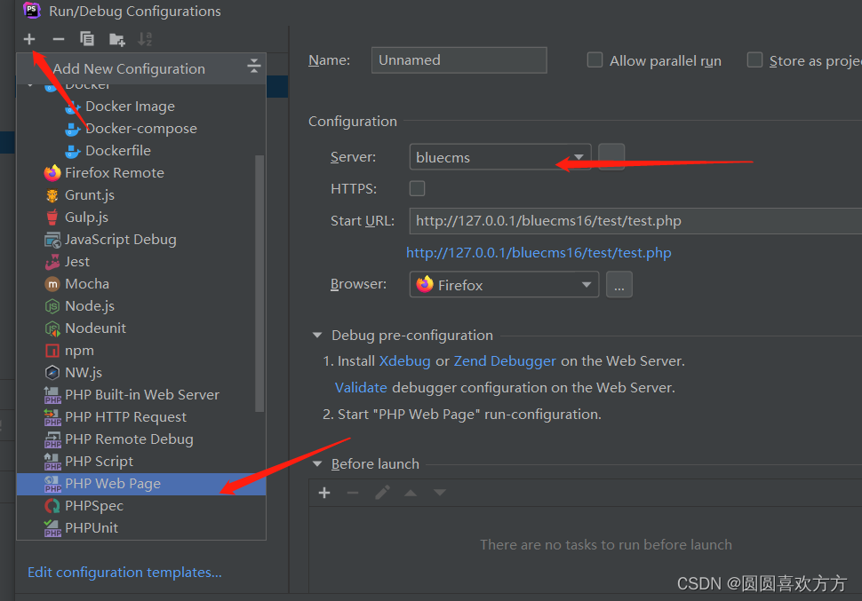Click the browse button next to Browser
The width and height of the screenshot is (862, 601).
(619, 285)
